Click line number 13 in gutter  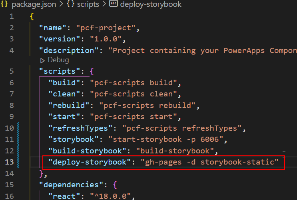pos(9,162)
